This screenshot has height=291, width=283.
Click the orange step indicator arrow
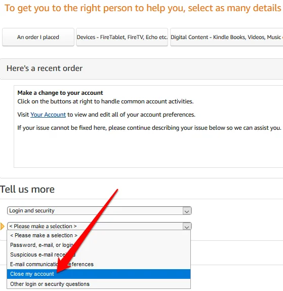coord(3,226)
